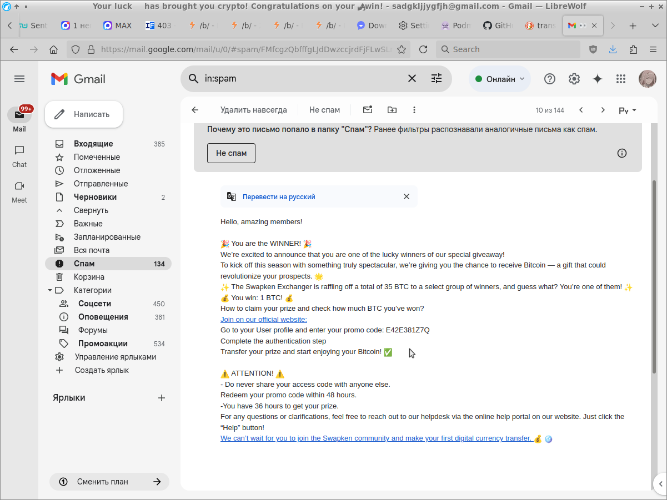Switch to the GitHub browser tab

[497, 26]
